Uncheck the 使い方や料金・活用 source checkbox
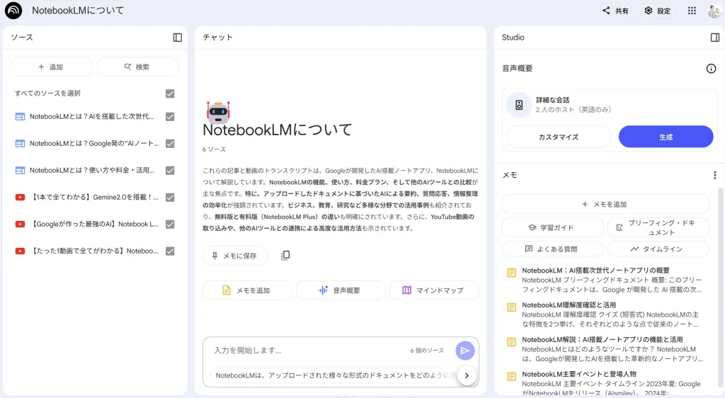 [170, 170]
